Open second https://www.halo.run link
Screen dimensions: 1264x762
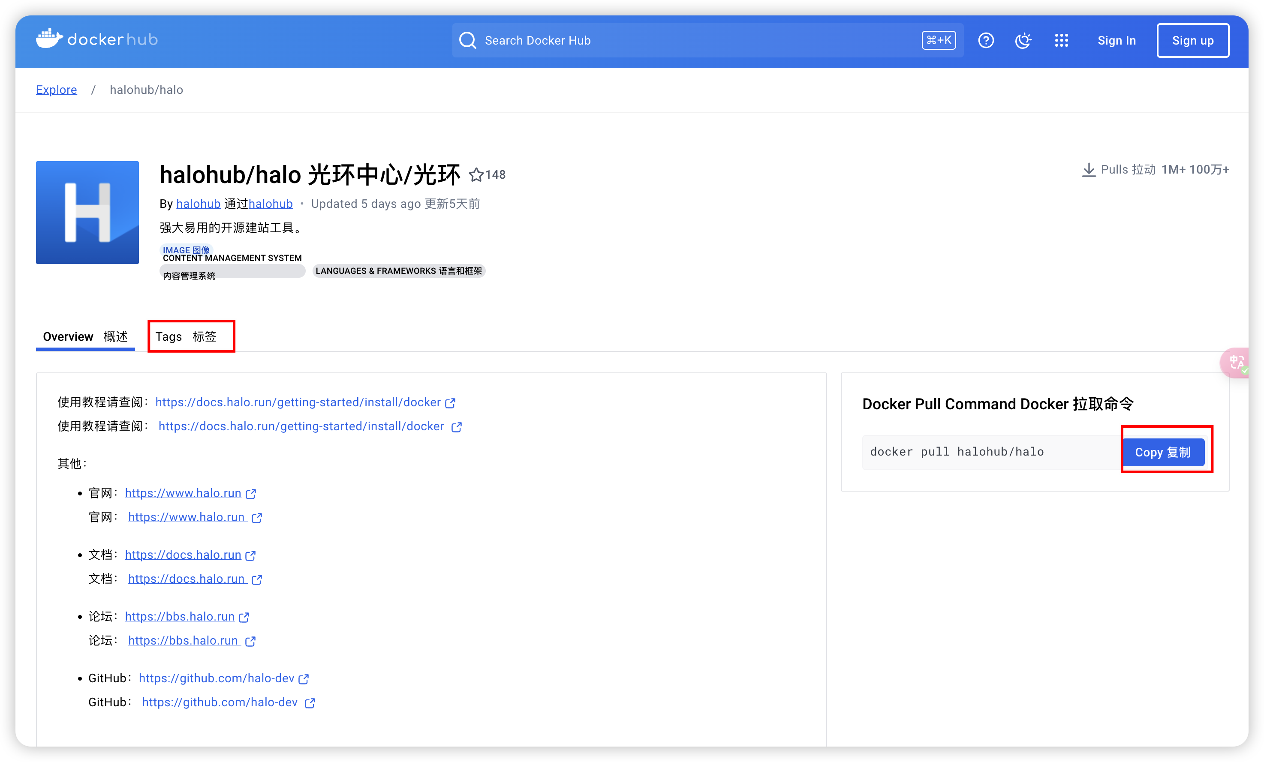coord(188,517)
